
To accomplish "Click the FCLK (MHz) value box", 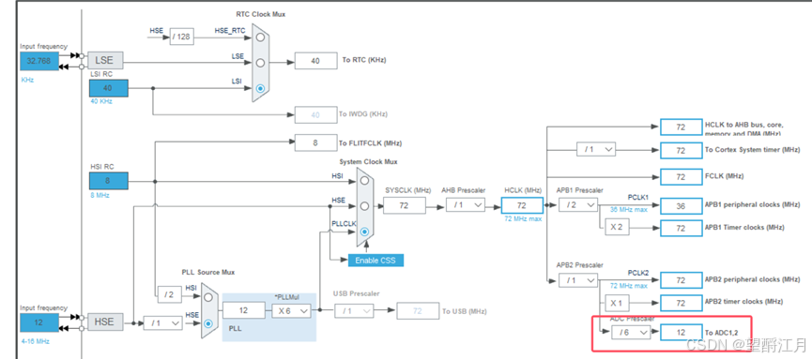I will [x=681, y=177].
